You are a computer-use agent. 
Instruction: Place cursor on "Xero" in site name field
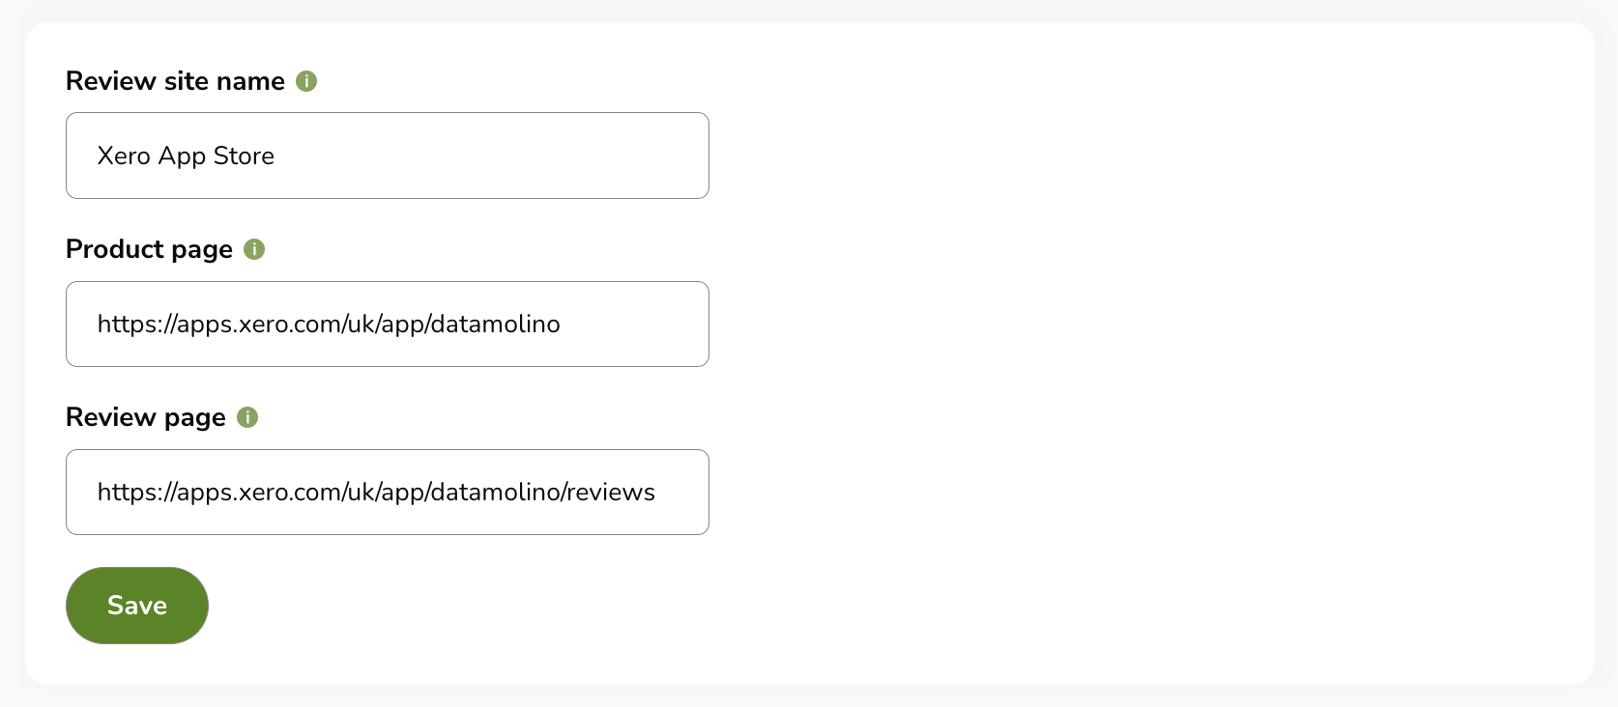pos(124,156)
